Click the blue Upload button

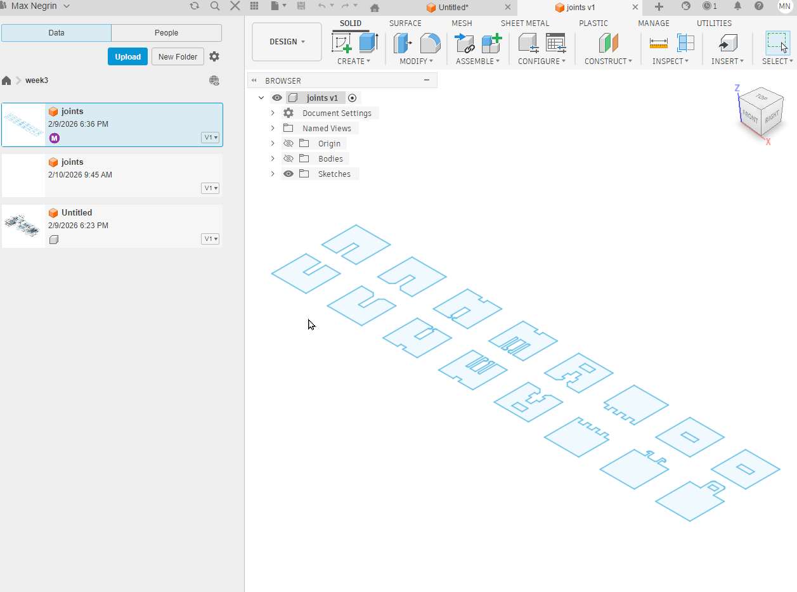(127, 56)
